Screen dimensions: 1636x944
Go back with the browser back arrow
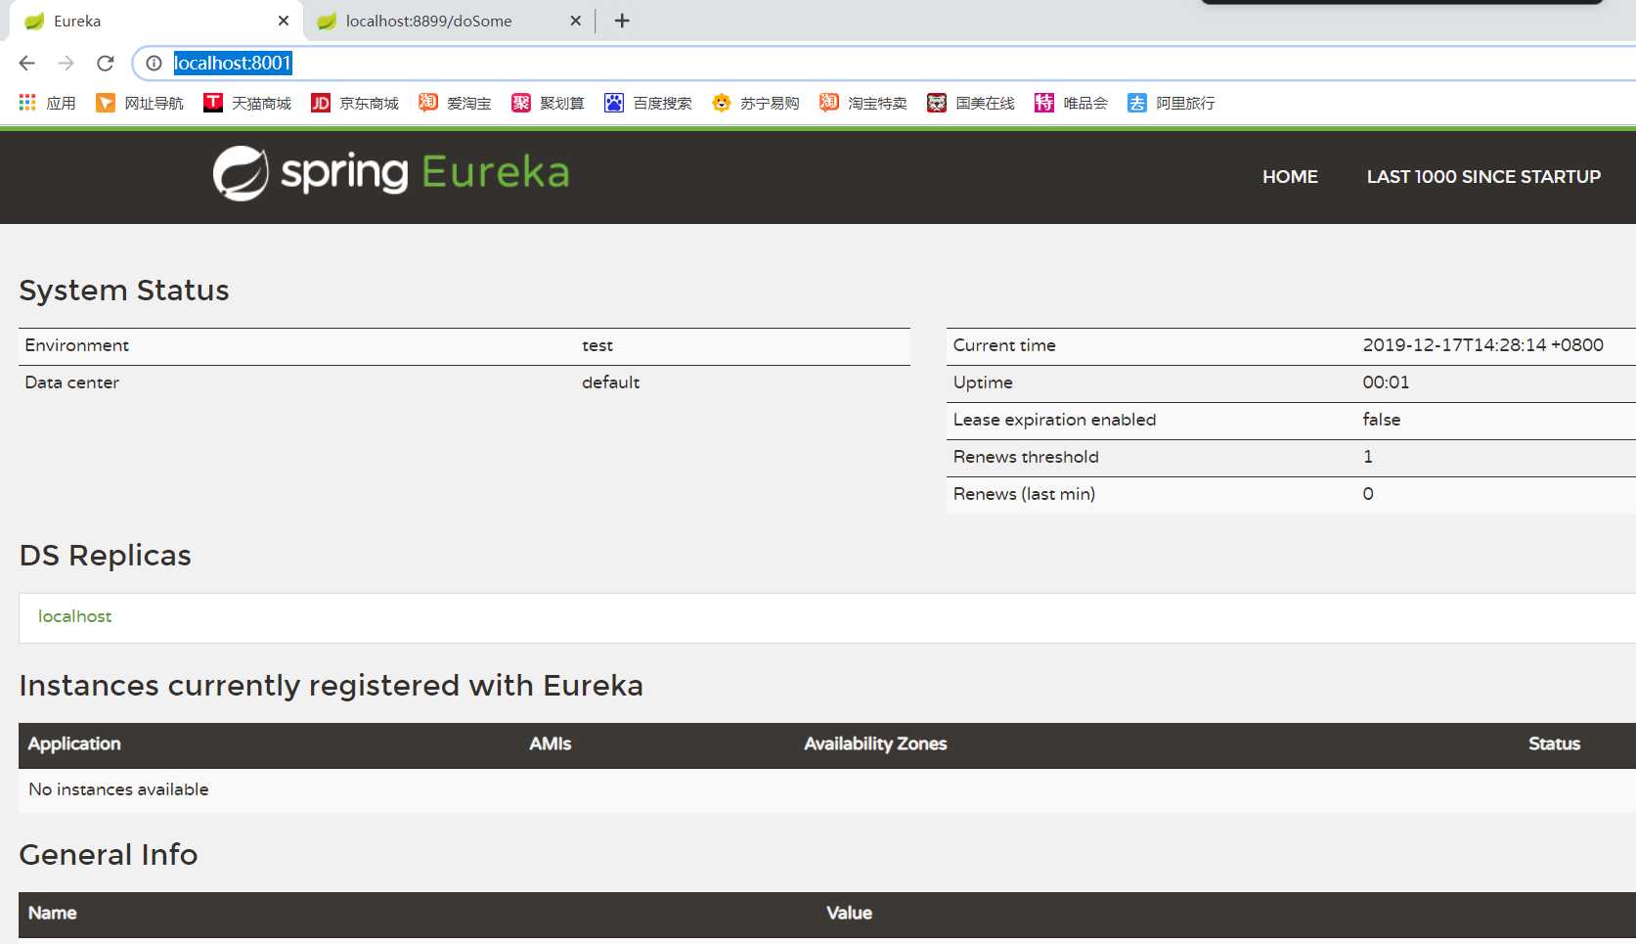click(27, 63)
